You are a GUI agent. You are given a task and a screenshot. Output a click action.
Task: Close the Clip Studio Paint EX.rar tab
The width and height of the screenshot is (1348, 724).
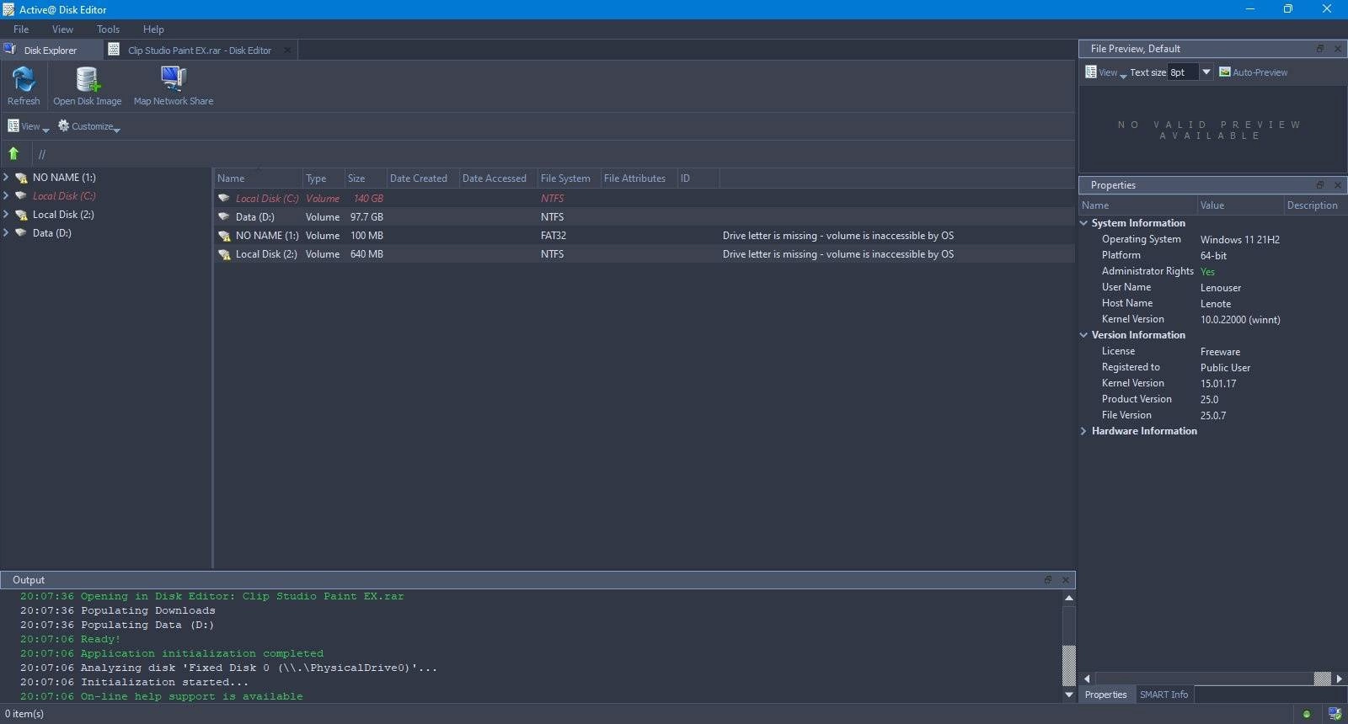coord(287,51)
